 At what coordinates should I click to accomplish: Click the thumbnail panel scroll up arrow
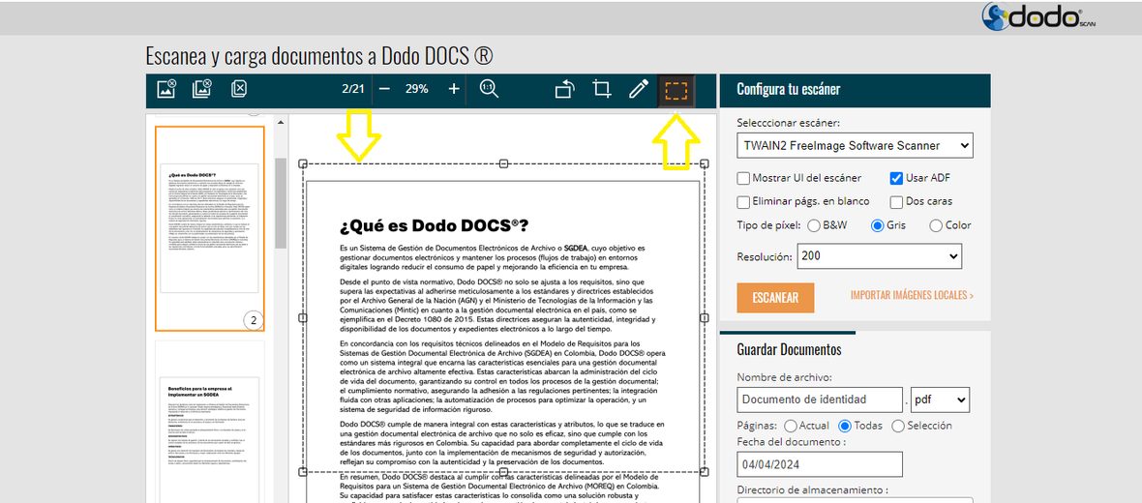pyautogui.click(x=281, y=122)
